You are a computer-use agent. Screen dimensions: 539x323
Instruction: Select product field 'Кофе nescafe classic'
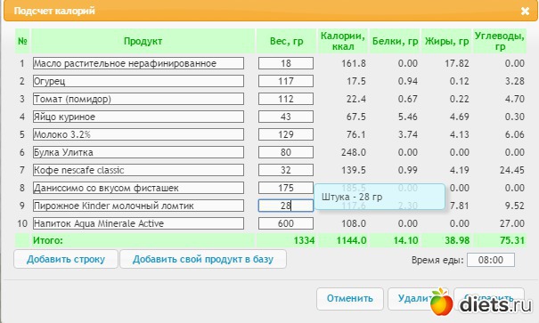pos(138,170)
